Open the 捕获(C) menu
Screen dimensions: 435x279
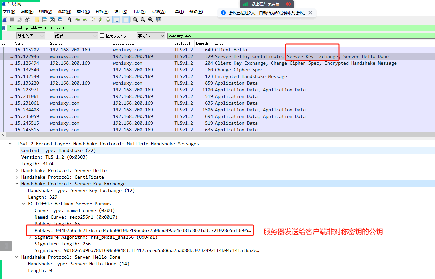coord(83,12)
